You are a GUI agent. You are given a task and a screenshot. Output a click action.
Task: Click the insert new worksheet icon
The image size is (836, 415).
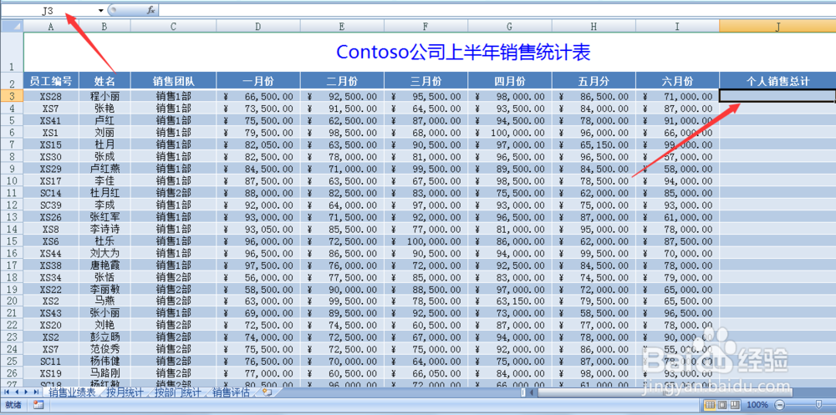tap(268, 392)
